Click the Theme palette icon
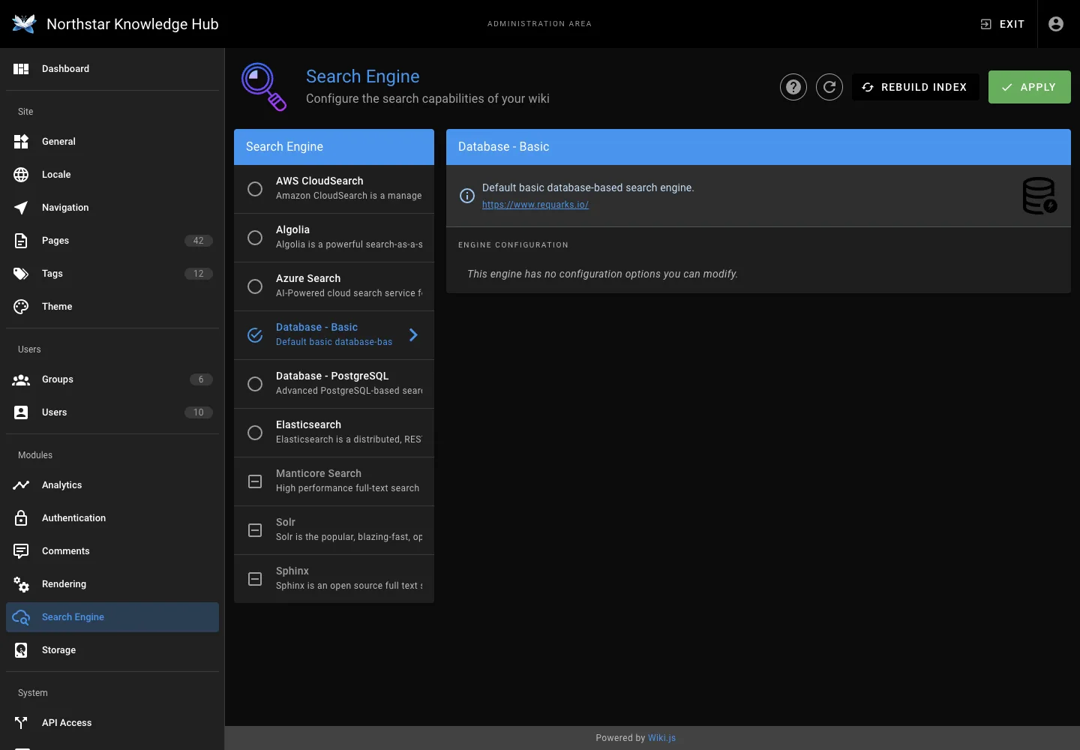 coord(21,307)
